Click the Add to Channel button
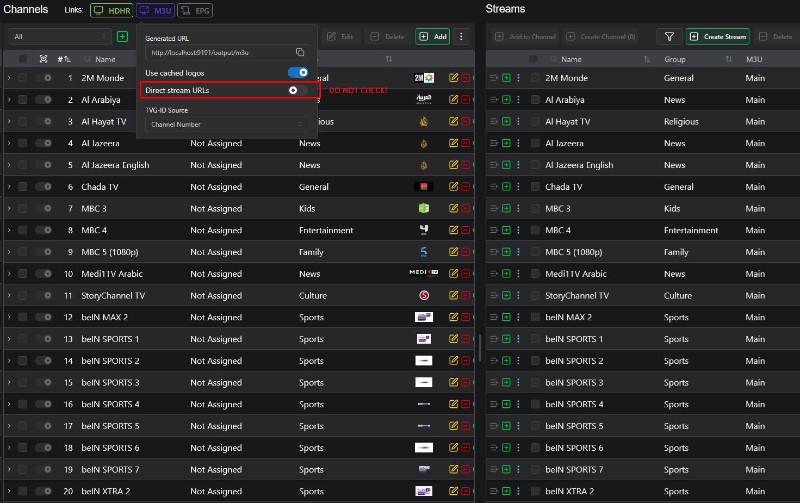This screenshot has width=800, height=503. click(x=526, y=36)
